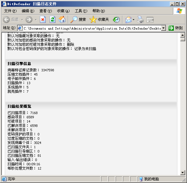This screenshot has width=187, height=183.
Task: Click the 感染项目: 6589 line
Action: click(x=21, y=117)
